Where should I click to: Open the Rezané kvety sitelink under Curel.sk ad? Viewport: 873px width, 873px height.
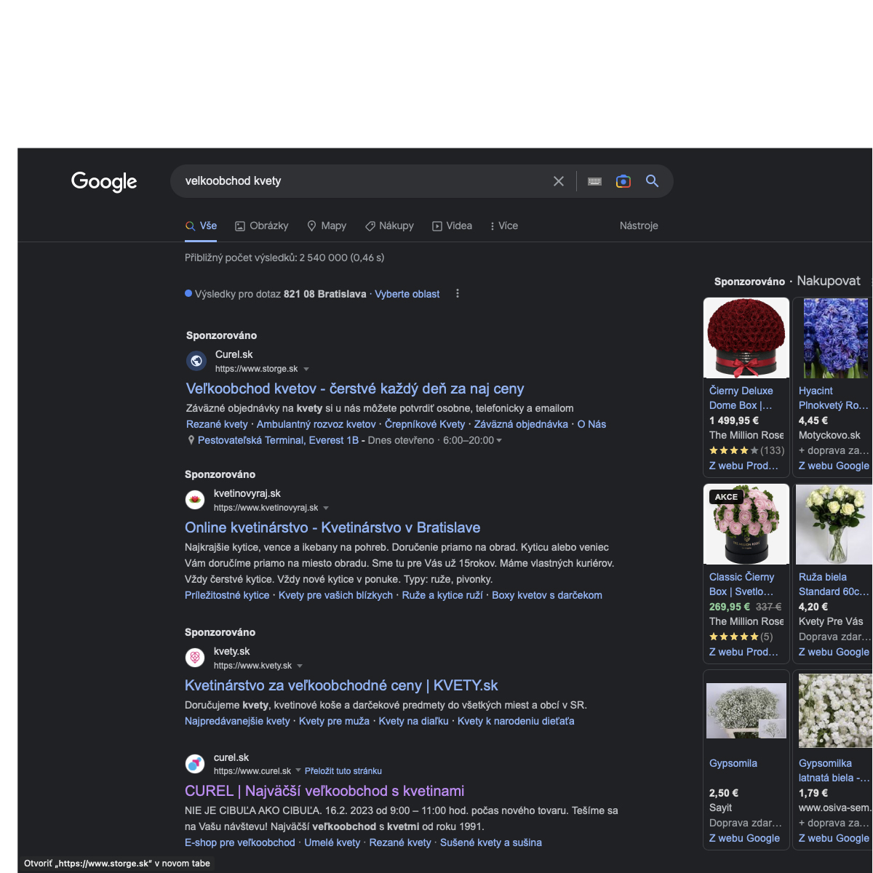pos(217,424)
